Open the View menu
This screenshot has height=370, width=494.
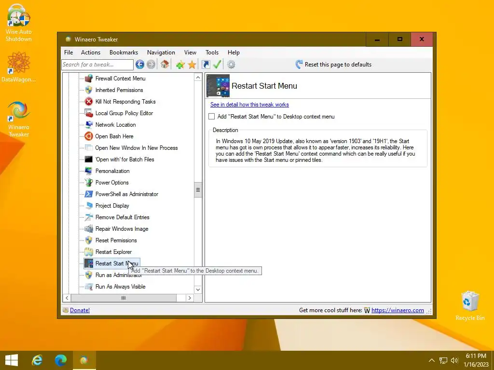[x=190, y=53]
